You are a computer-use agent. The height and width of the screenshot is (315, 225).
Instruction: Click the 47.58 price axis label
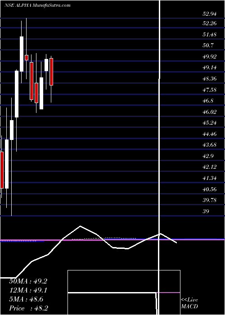point(210,90)
